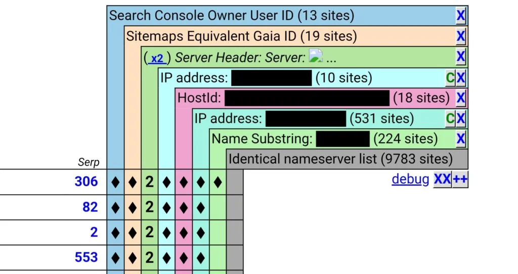Viewport: 518px width, 274px height.
Task: Click teal diamond in row 82
Action: click(200, 207)
